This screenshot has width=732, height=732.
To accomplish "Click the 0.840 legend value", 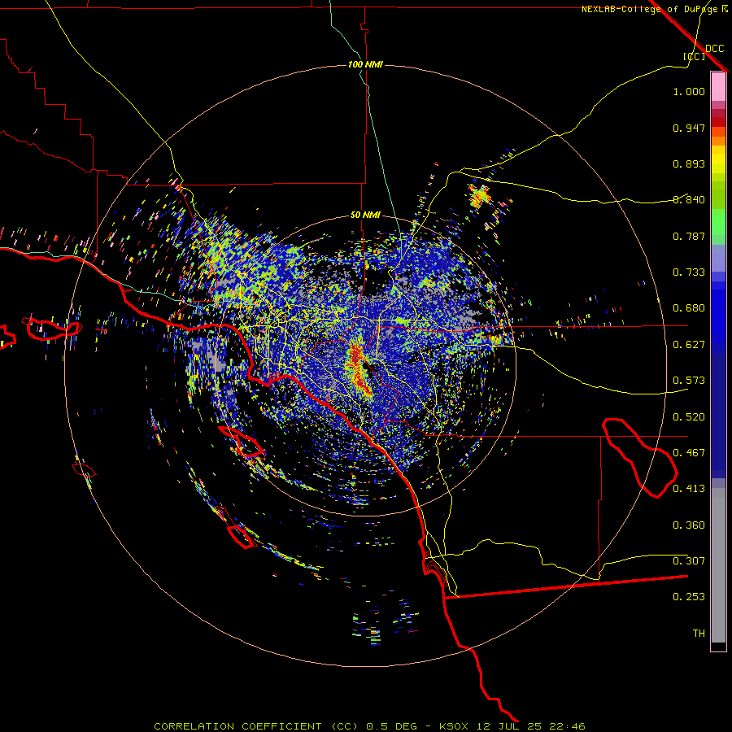I will tap(689, 200).
